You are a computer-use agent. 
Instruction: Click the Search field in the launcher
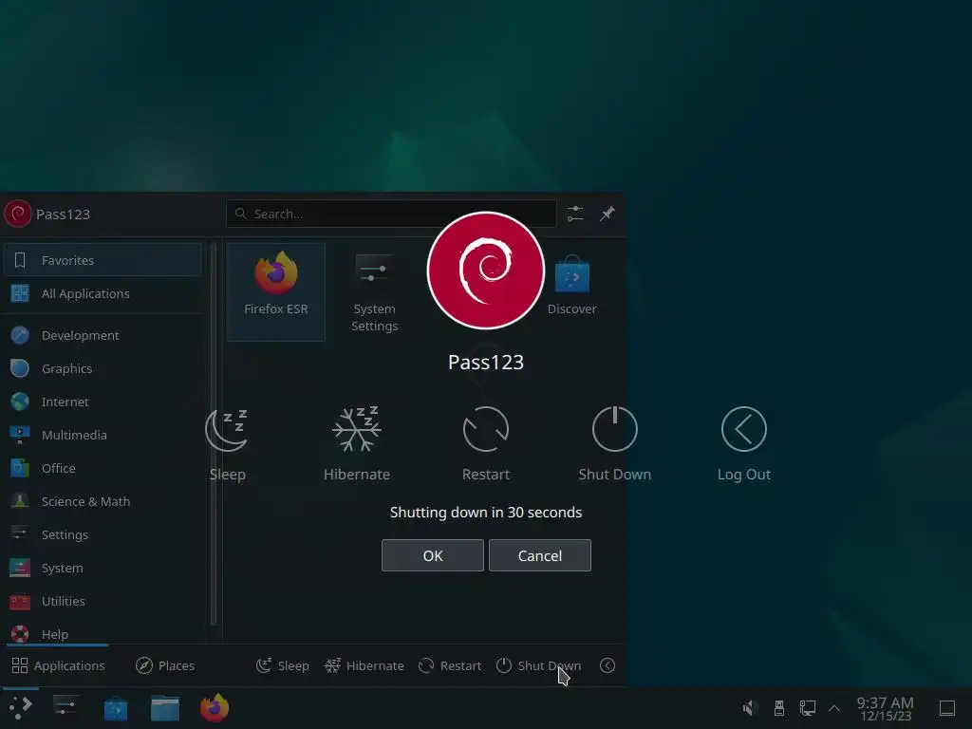[391, 214]
